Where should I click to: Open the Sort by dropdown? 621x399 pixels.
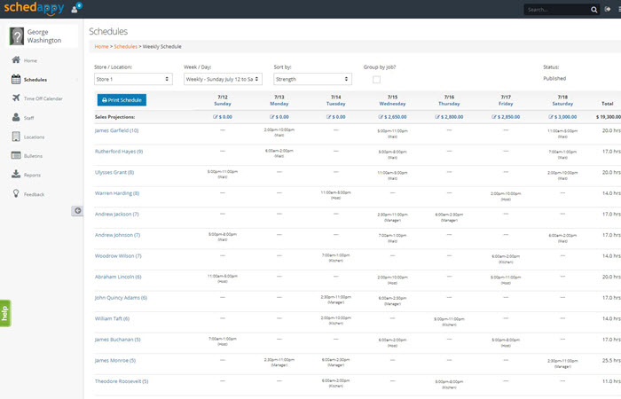312,79
